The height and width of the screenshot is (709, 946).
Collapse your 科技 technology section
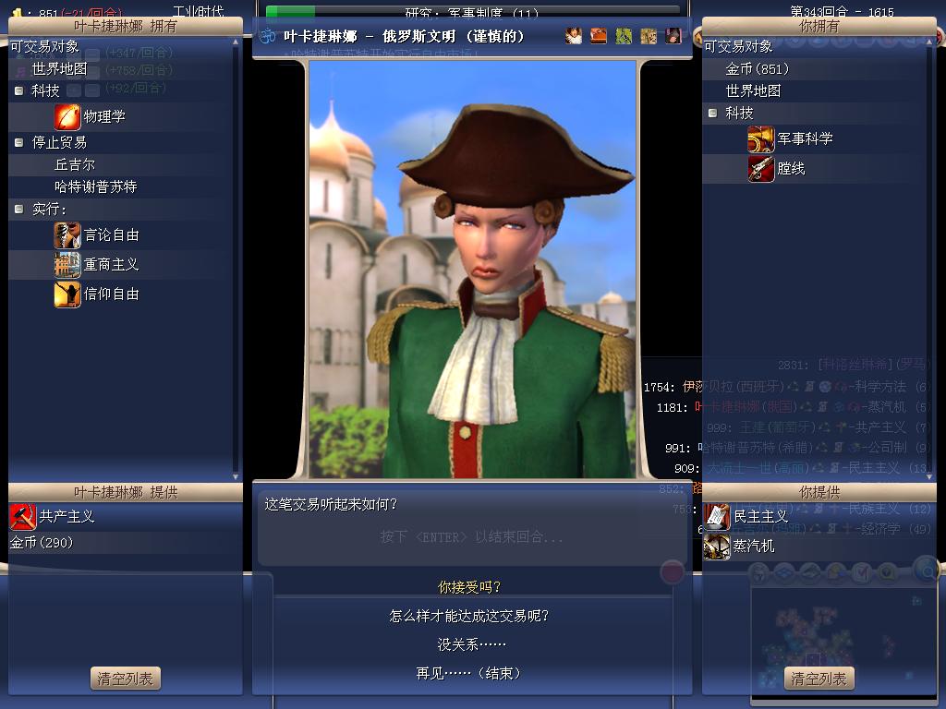point(712,114)
